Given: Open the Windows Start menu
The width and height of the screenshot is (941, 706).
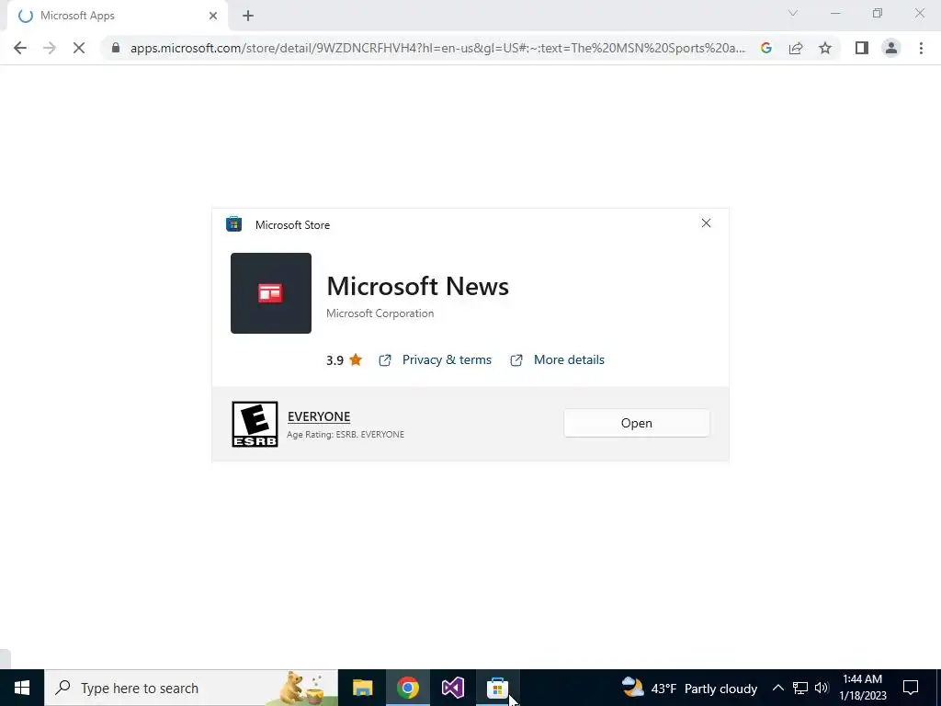Looking at the screenshot, I should pos(22,688).
